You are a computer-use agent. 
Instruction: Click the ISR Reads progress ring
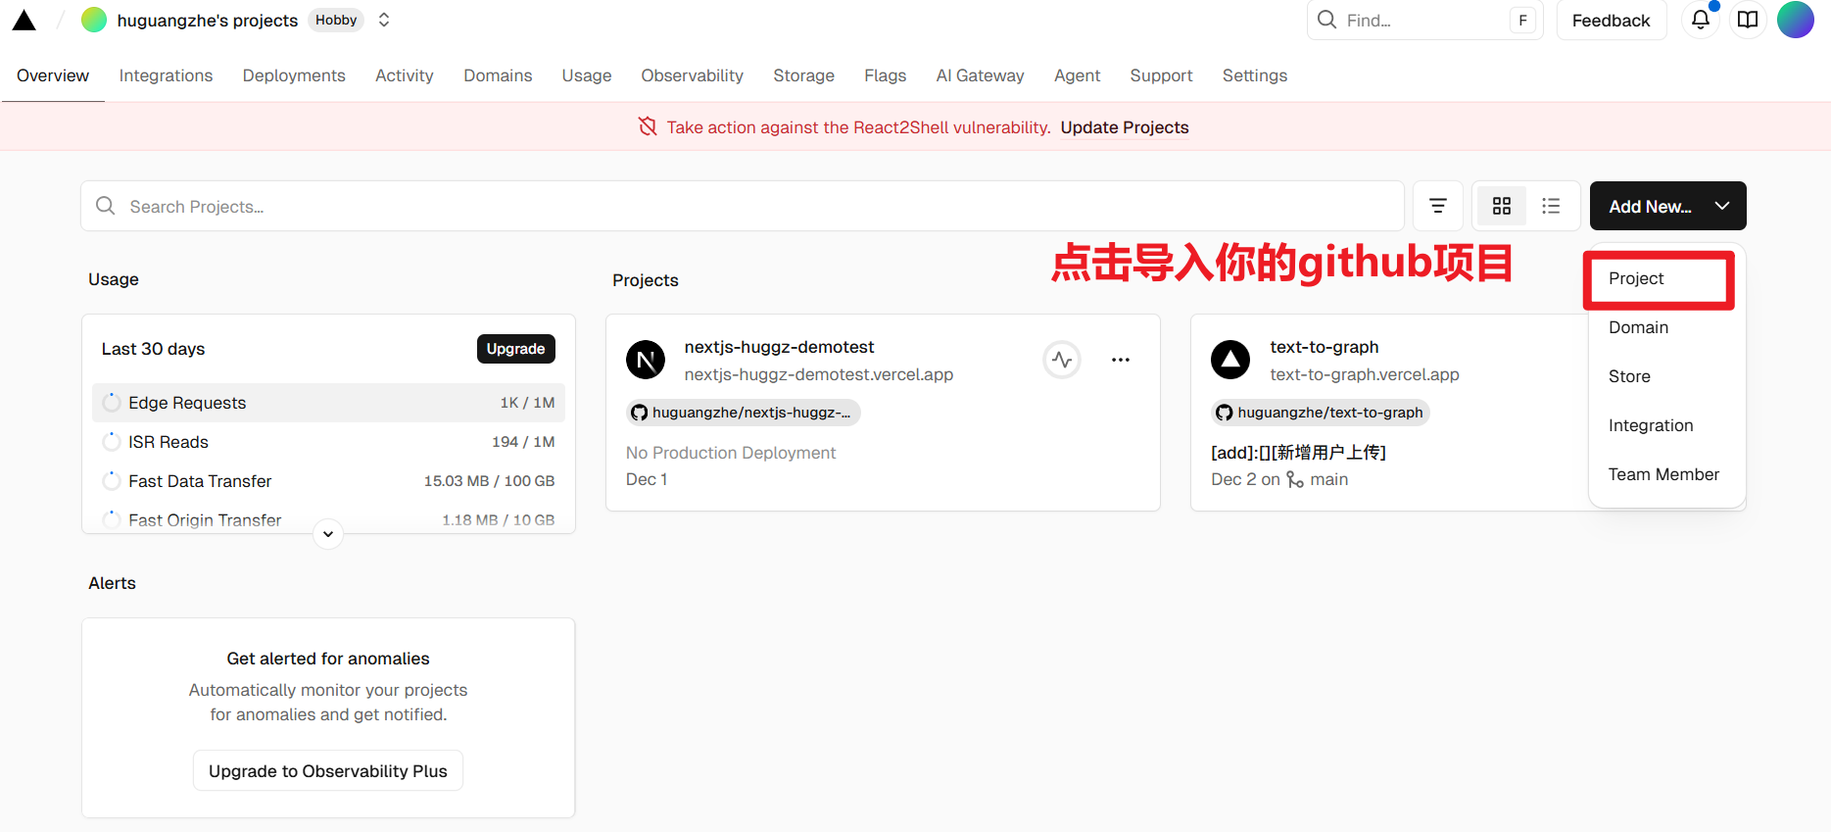point(112,442)
